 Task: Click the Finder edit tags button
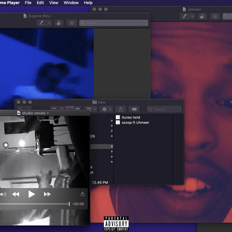click(134, 109)
